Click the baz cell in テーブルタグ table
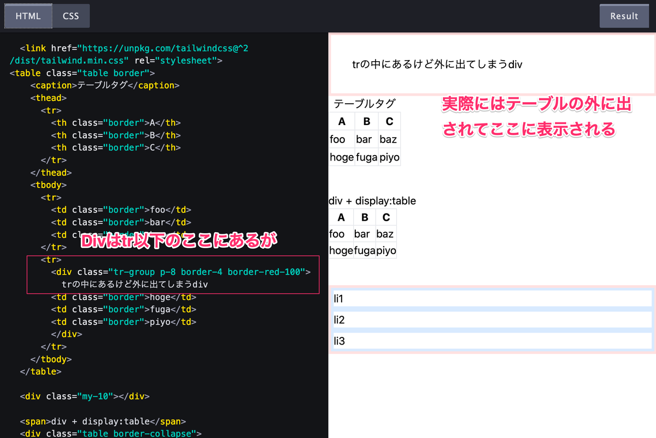 pyautogui.click(x=389, y=139)
